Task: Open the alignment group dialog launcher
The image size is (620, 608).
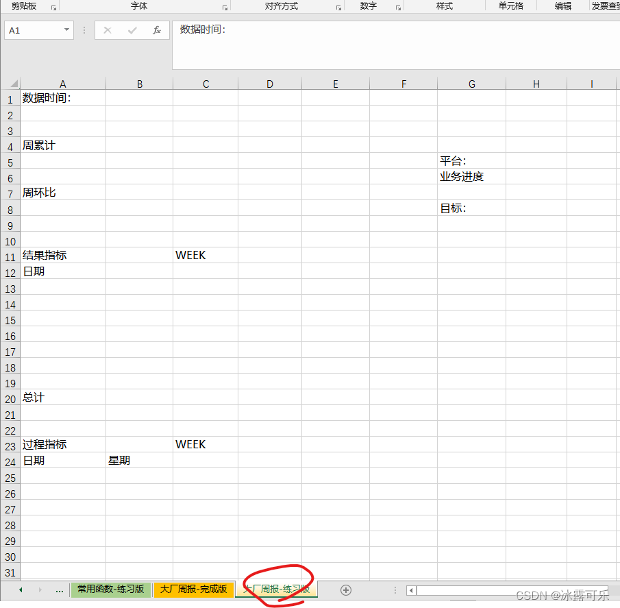Action: click(x=338, y=8)
